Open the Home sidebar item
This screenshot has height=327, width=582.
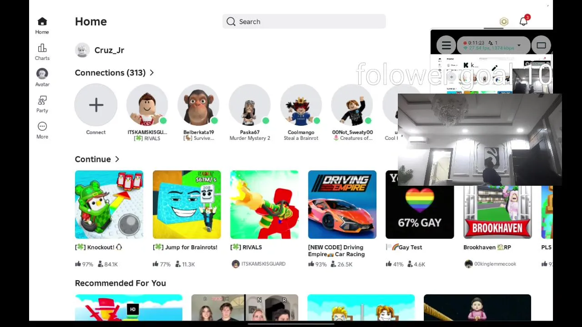(x=42, y=25)
